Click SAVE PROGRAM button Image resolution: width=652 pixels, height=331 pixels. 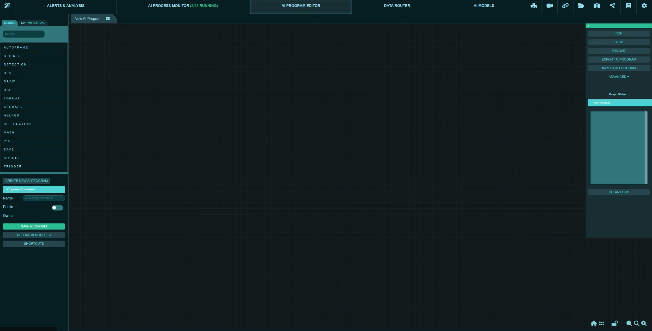(34, 226)
